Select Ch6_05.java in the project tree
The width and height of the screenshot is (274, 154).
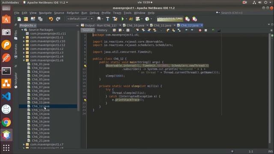(41, 80)
